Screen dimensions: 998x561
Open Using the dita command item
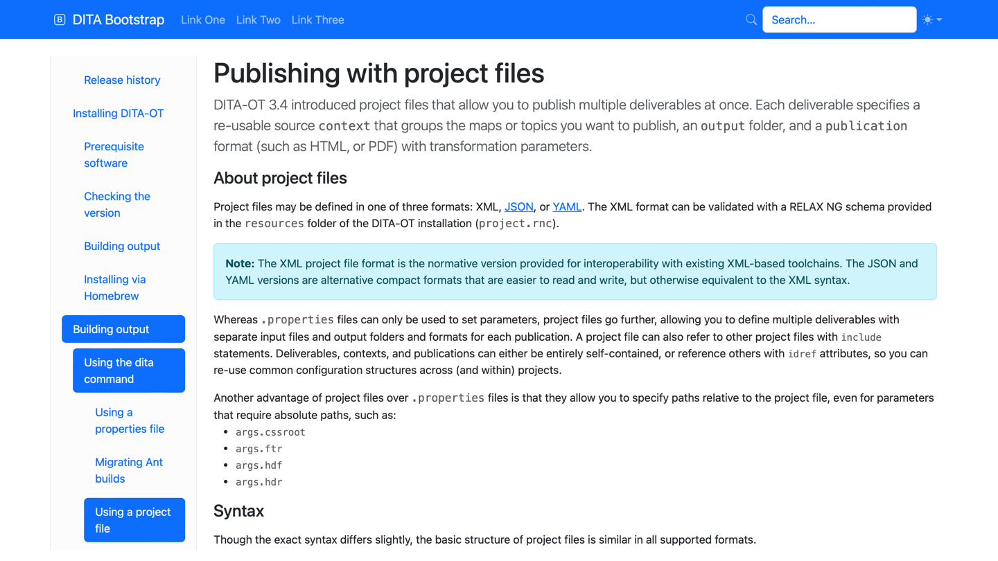(x=129, y=371)
